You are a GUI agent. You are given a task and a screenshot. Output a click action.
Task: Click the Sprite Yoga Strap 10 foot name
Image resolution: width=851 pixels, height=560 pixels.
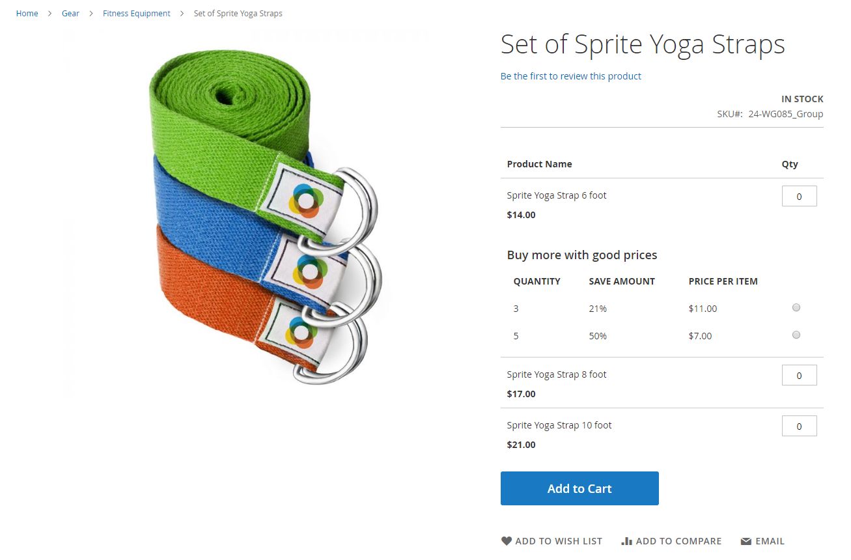pyautogui.click(x=559, y=425)
